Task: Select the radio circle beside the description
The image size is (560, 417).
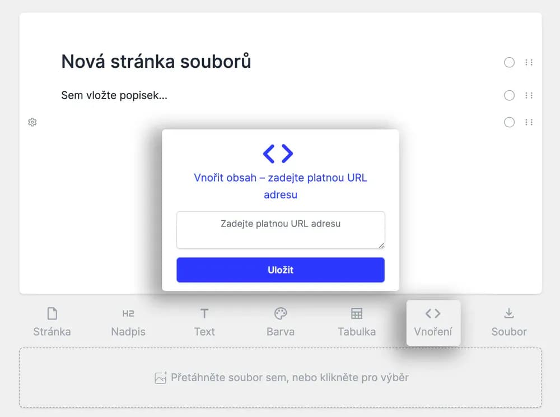Action: coord(509,95)
